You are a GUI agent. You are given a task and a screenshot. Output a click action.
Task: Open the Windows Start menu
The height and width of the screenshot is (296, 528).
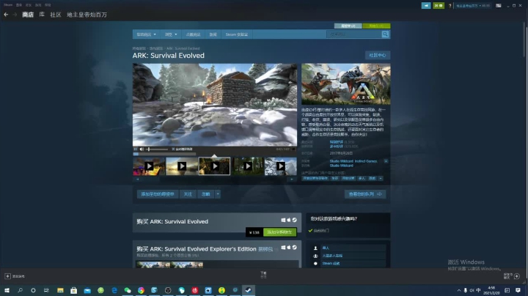7,290
